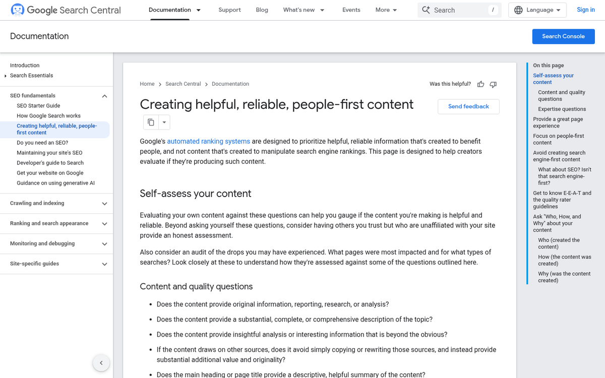Screen dimensions: 605x378
Task: Click the thumbs up icon for helpful feedback
Action: click(480, 84)
